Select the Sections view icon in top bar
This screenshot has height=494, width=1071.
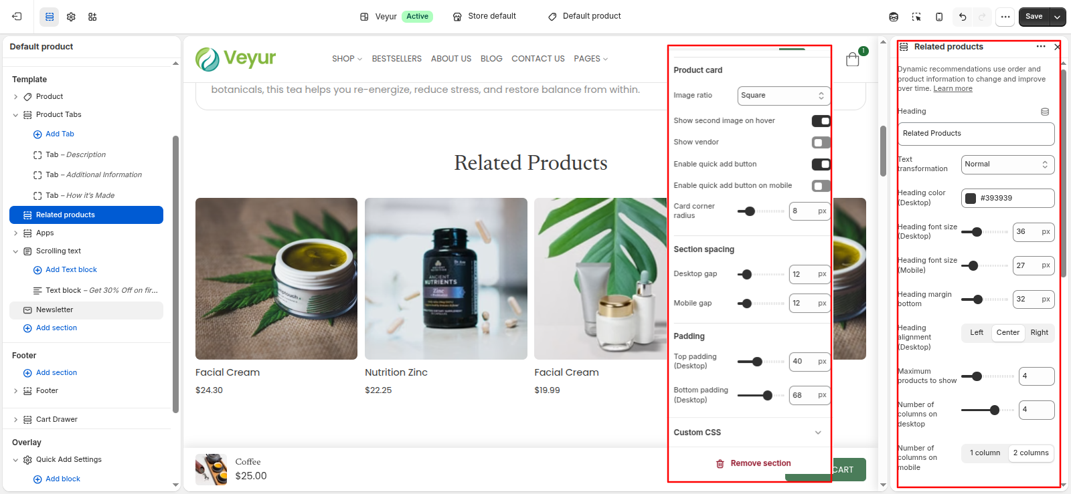coord(50,17)
